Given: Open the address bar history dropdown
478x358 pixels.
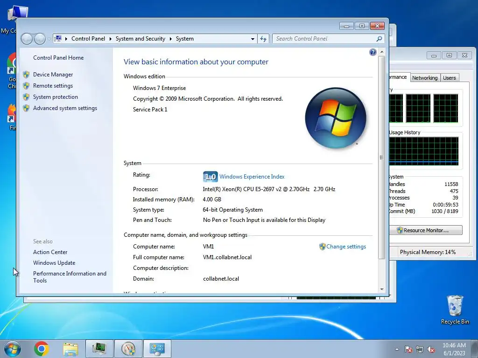Looking at the screenshot, I should coord(253,39).
